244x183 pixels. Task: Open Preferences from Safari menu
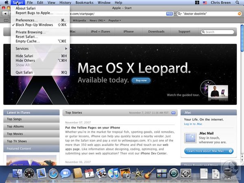[x=40, y=20]
